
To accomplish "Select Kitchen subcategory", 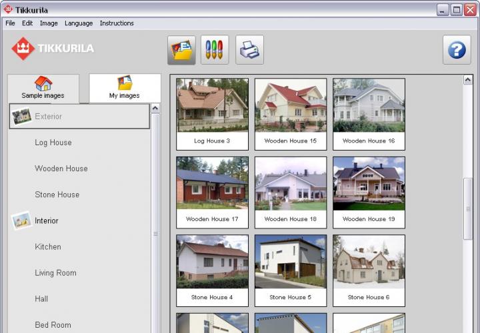I will [48, 247].
